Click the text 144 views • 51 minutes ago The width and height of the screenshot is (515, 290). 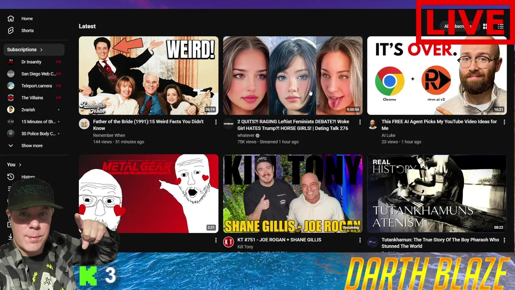118,142
